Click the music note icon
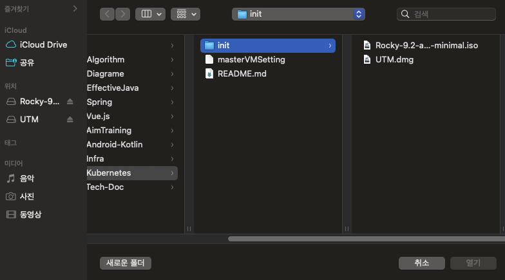 (x=11, y=179)
